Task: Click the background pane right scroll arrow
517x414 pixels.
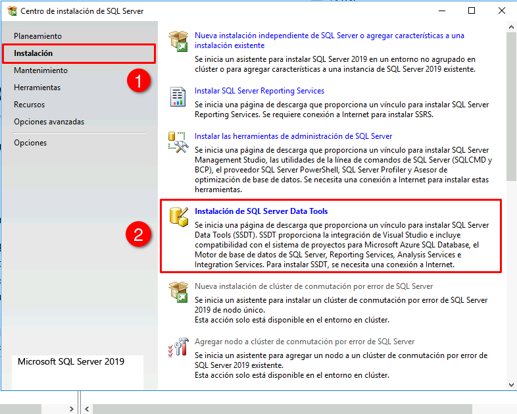Action: click(71, 409)
